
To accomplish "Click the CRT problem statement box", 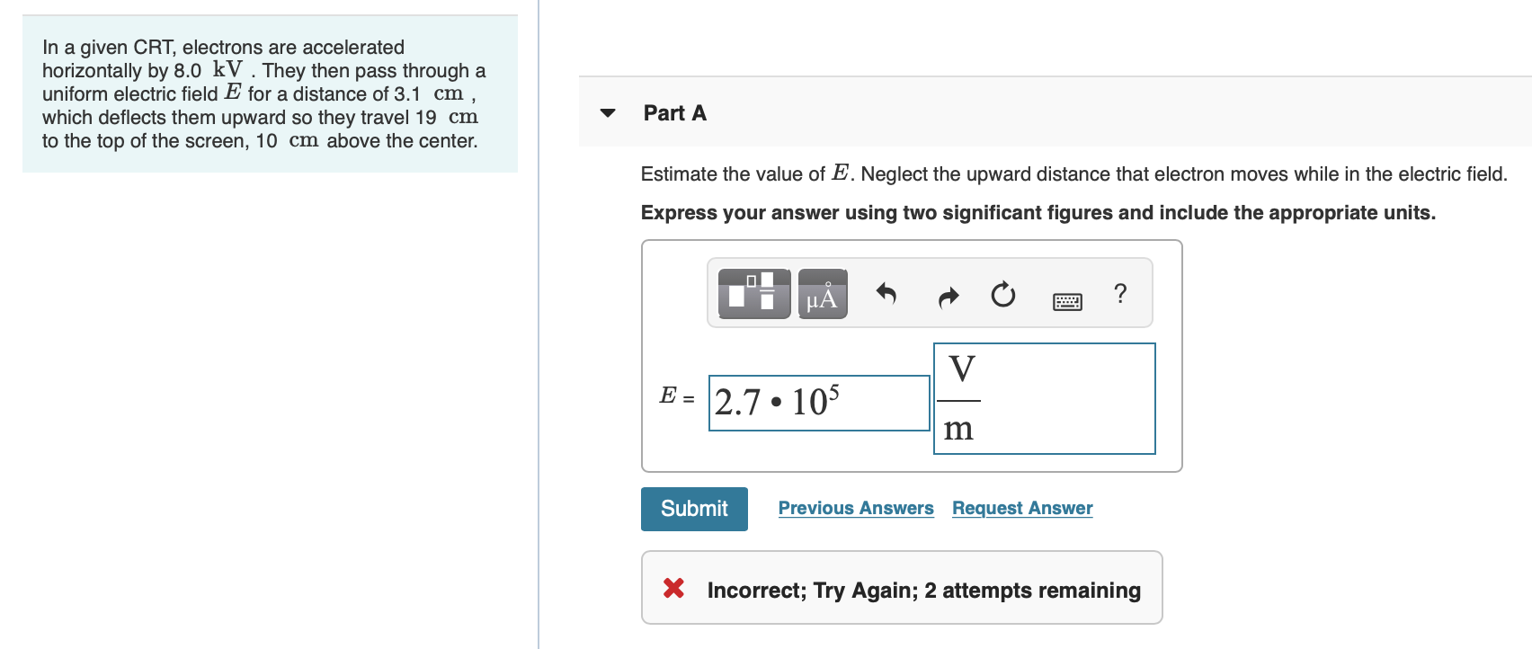I will (x=270, y=93).
